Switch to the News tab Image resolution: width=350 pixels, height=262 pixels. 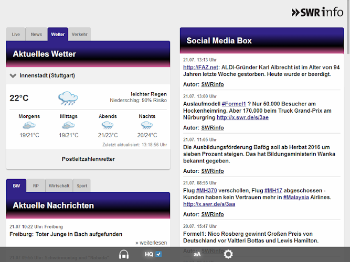tap(36, 35)
